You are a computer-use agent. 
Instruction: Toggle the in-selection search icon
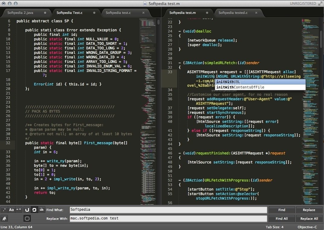click(x=42, y=210)
